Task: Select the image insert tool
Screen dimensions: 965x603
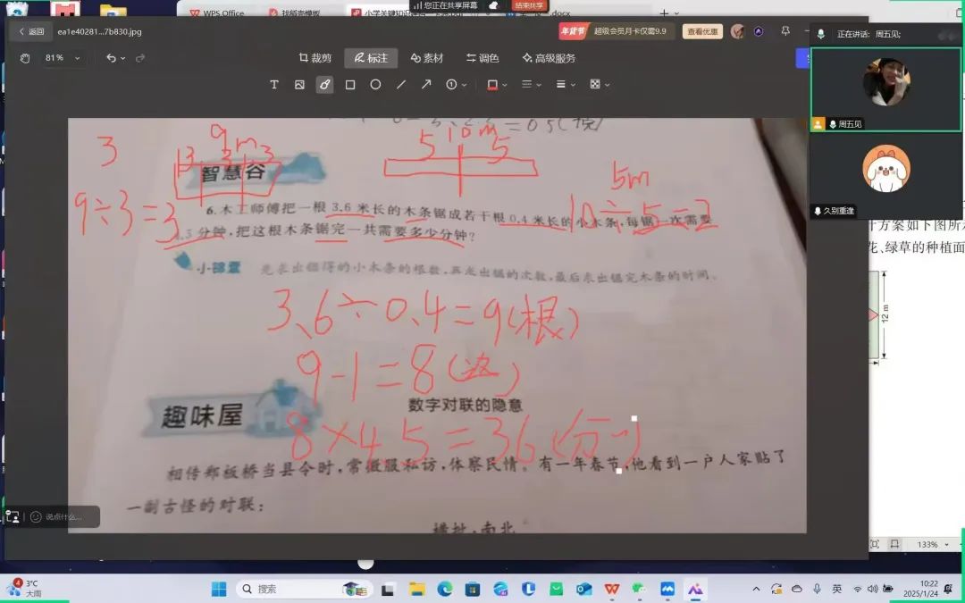Action: click(299, 85)
